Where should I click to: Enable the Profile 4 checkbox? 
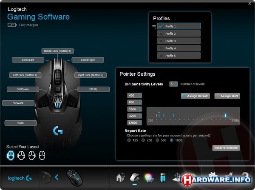pyautogui.click(x=161, y=48)
